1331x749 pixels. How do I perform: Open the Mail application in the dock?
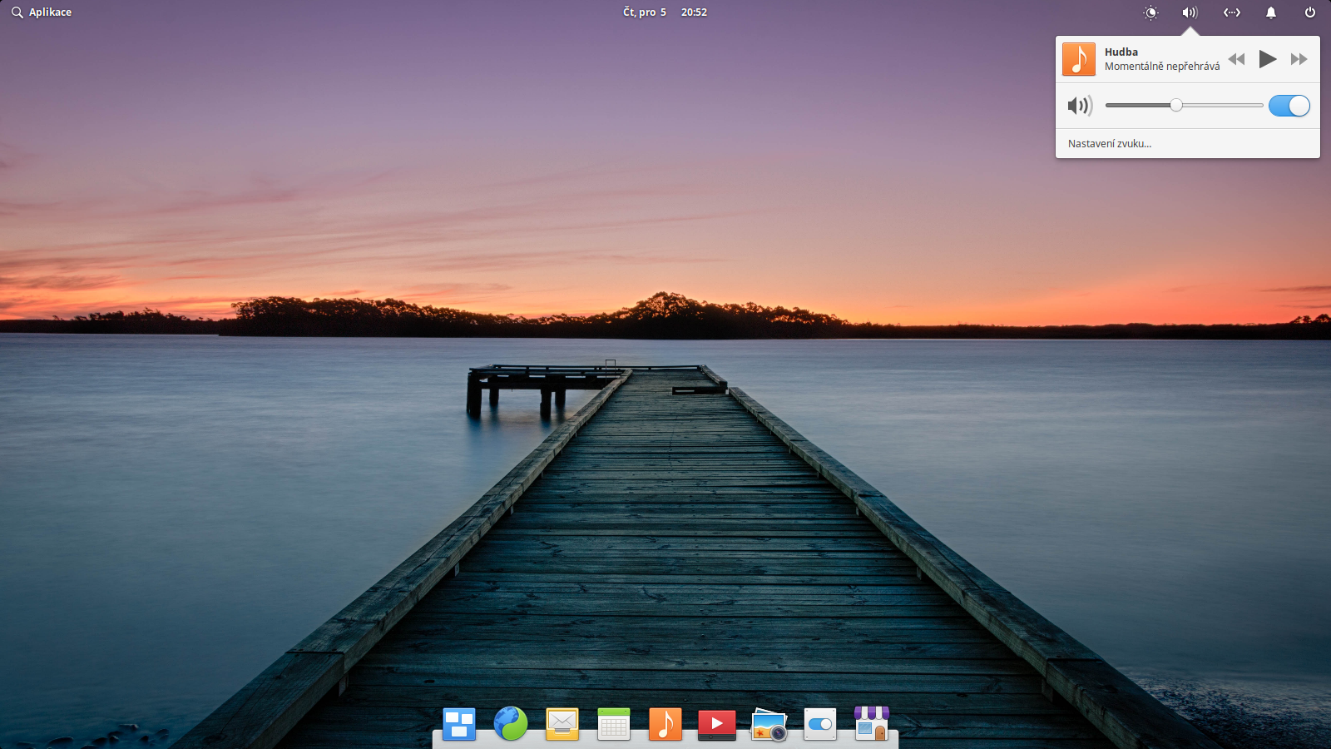pos(562,723)
